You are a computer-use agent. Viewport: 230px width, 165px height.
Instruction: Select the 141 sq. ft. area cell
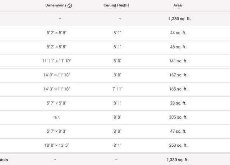click(x=178, y=61)
